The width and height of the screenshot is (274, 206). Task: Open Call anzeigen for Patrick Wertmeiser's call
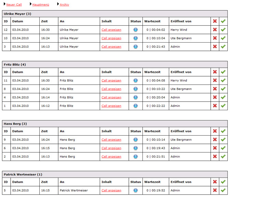click(x=111, y=191)
